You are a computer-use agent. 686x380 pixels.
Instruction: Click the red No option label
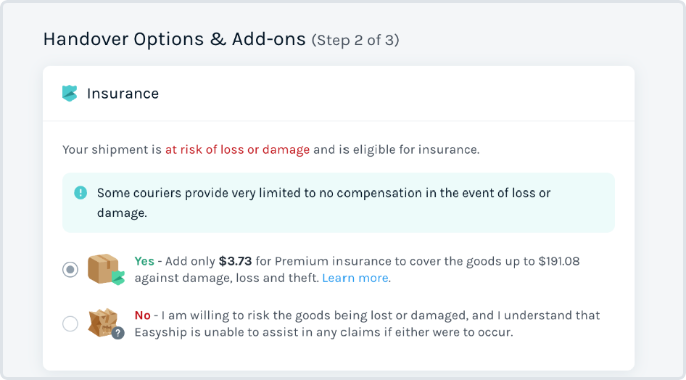143,315
